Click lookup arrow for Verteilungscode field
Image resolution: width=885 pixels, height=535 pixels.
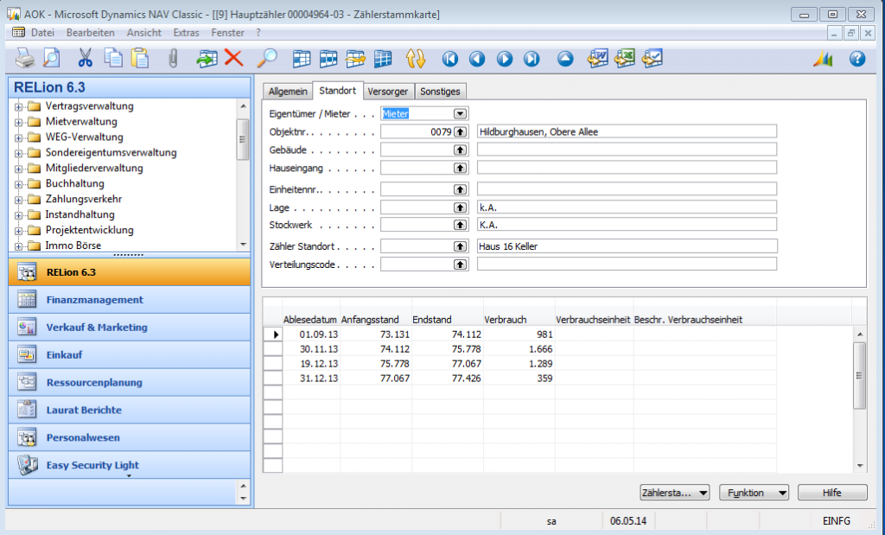tap(461, 264)
